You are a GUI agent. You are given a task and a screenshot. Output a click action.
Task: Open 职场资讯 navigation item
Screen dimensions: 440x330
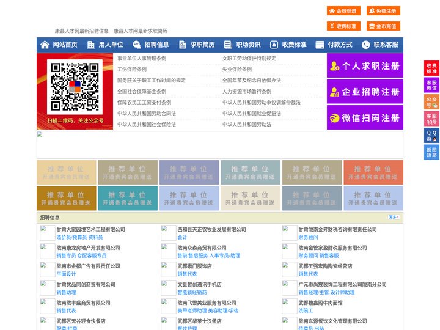point(248,45)
